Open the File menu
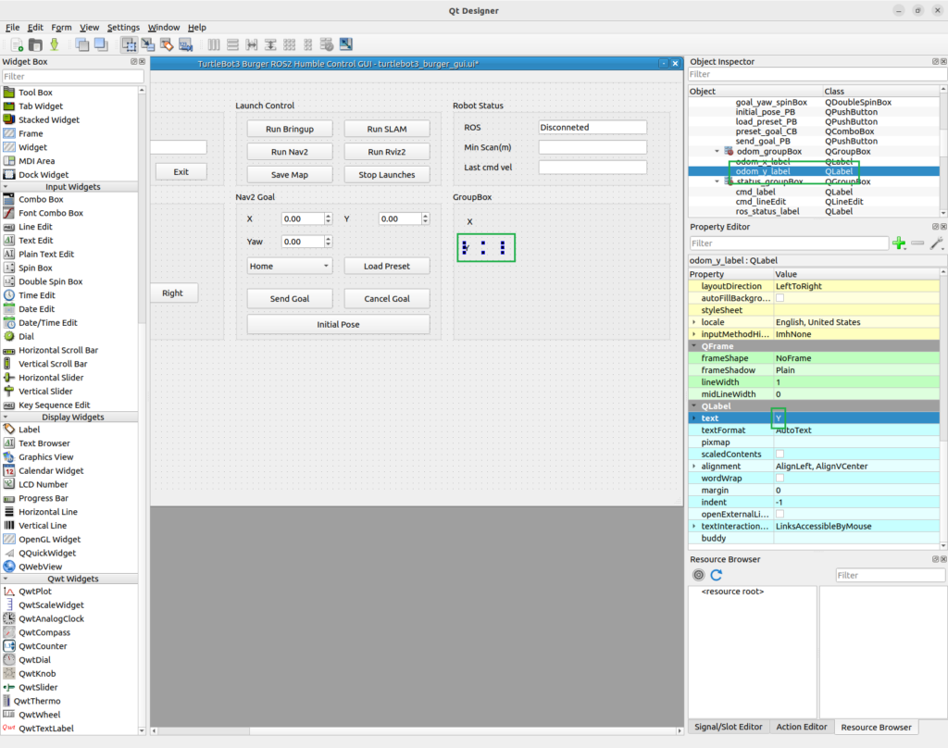The image size is (948, 748). [12, 27]
